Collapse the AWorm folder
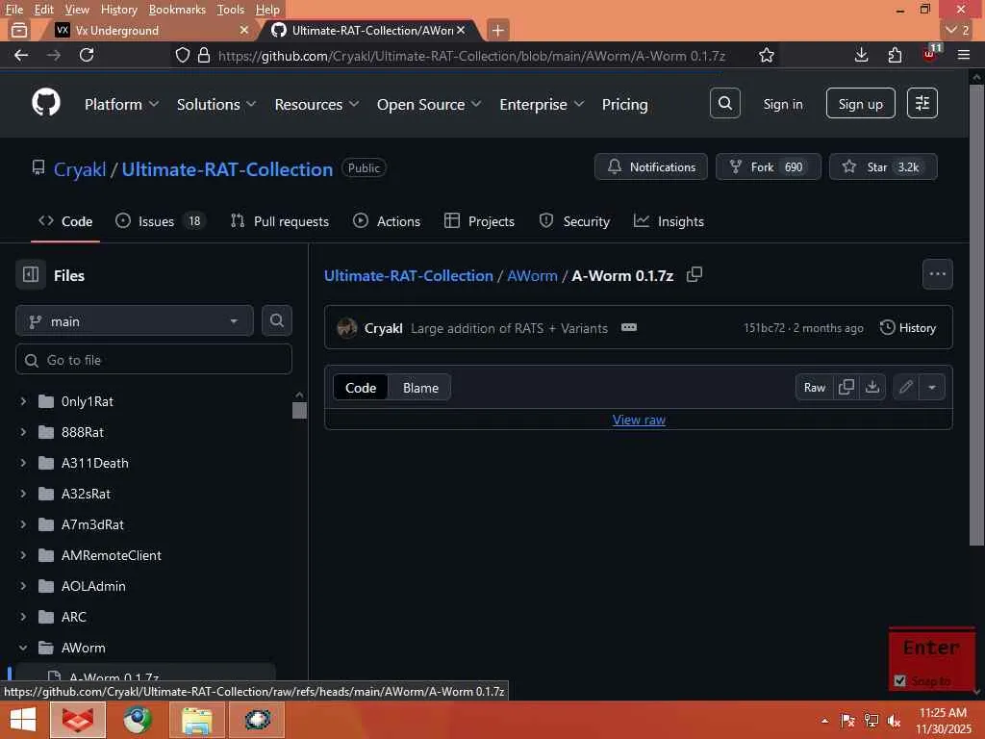The height and width of the screenshot is (739, 985). point(23,648)
